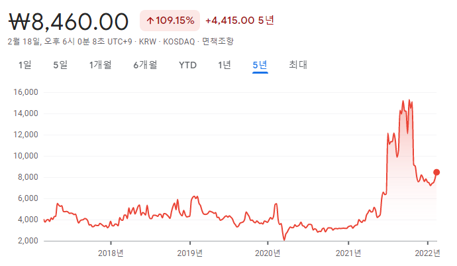
Task: Click the 2020년 x-axis label
Action: tap(268, 253)
